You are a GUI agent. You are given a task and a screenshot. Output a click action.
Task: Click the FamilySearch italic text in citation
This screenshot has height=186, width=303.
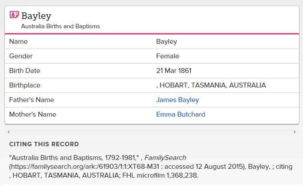(165, 158)
